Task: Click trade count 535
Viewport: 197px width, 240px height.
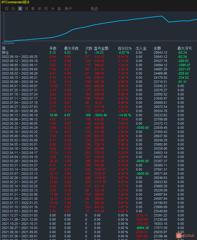Action: [88, 174]
